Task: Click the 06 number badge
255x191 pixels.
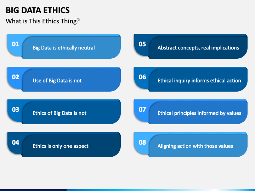Action: pos(142,77)
